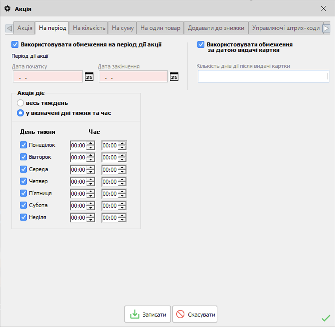This screenshot has height=327, width=335.
Task: Increase Середа end time with up arrow
Action: click(x=122, y=168)
